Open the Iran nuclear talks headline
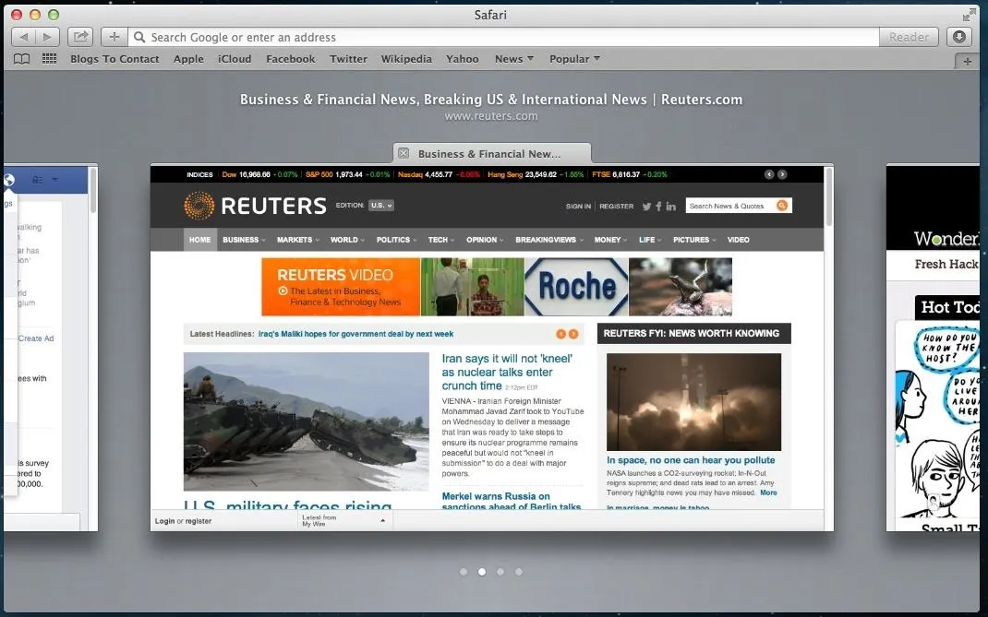Viewport: 988px width, 617px height. pos(507,372)
